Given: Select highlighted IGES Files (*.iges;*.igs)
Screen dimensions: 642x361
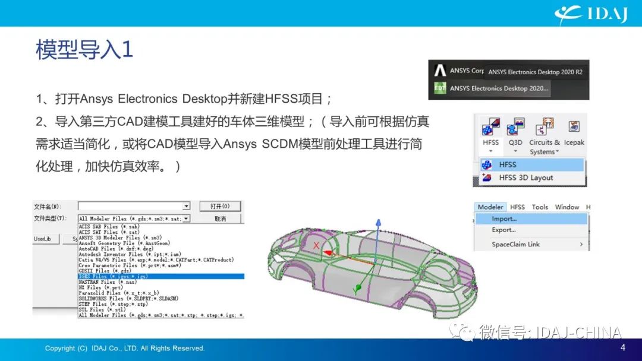Looking at the screenshot, I should 161,276.
